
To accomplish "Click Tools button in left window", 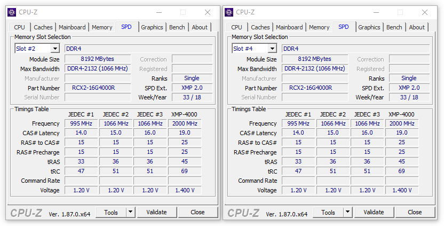I will 111,213.
